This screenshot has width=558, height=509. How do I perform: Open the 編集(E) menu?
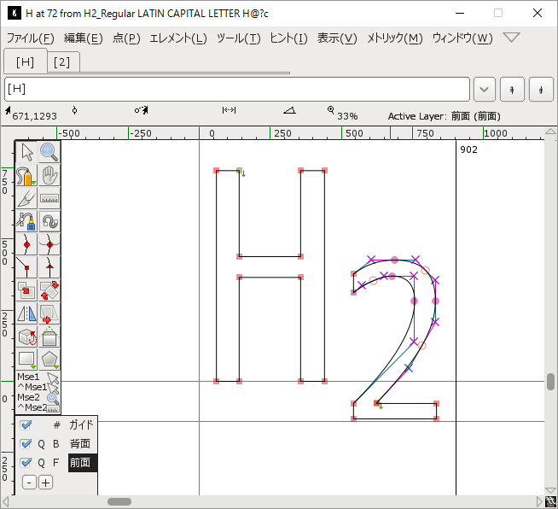pos(84,38)
